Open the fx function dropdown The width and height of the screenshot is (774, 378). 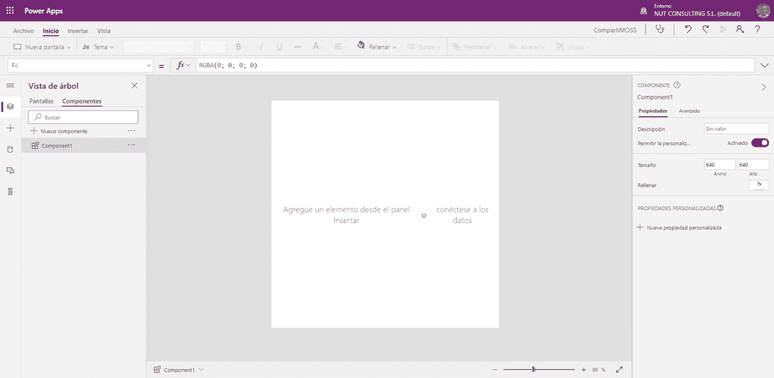[183, 65]
